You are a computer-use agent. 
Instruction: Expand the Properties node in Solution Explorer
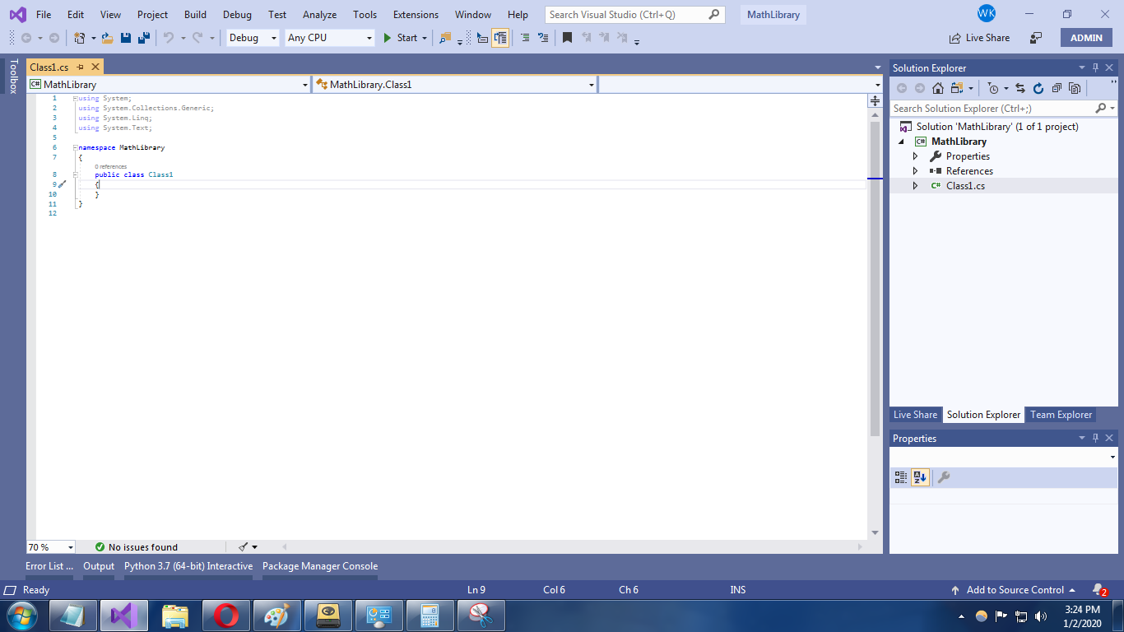click(x=915, y=156)
